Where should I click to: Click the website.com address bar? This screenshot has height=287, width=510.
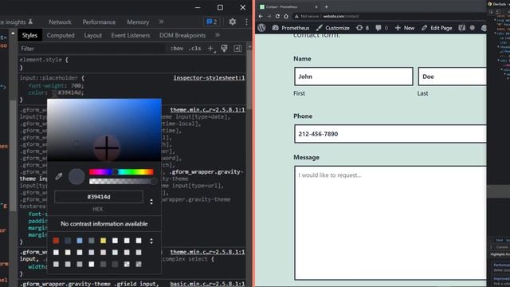pos(341,16)
